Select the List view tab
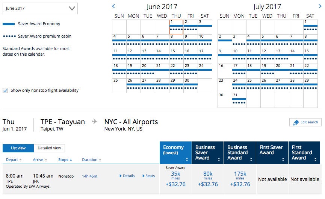325x199 pixels. (18, 148)
